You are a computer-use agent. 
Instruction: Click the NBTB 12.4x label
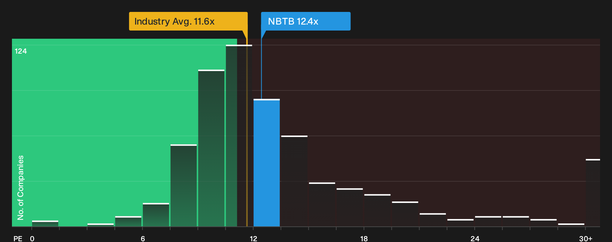(x=306, y=21)
